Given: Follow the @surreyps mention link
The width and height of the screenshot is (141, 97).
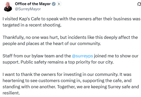Looking at the screenshot, I should (x=82, y=56).
